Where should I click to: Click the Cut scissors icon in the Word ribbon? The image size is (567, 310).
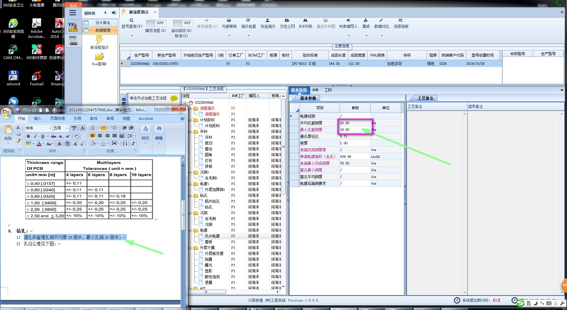(x=18, y=127)
